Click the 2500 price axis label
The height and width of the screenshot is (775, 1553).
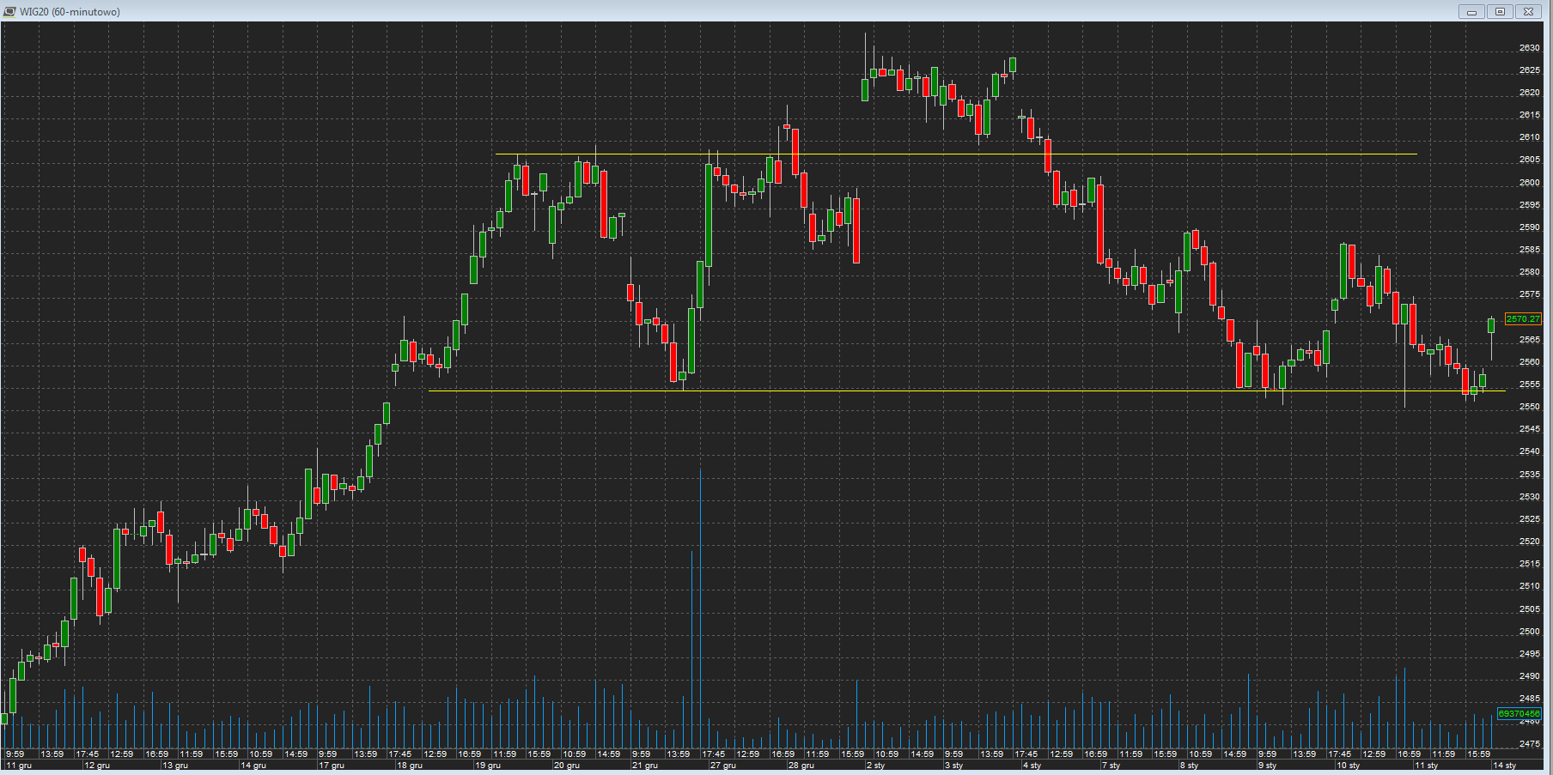point(1529,632)
